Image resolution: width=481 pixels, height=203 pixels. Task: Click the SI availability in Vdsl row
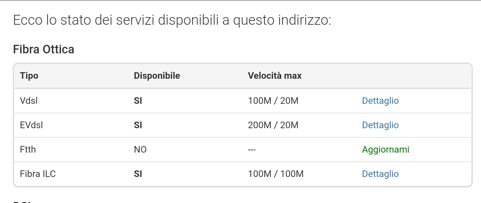click(138, 101)
